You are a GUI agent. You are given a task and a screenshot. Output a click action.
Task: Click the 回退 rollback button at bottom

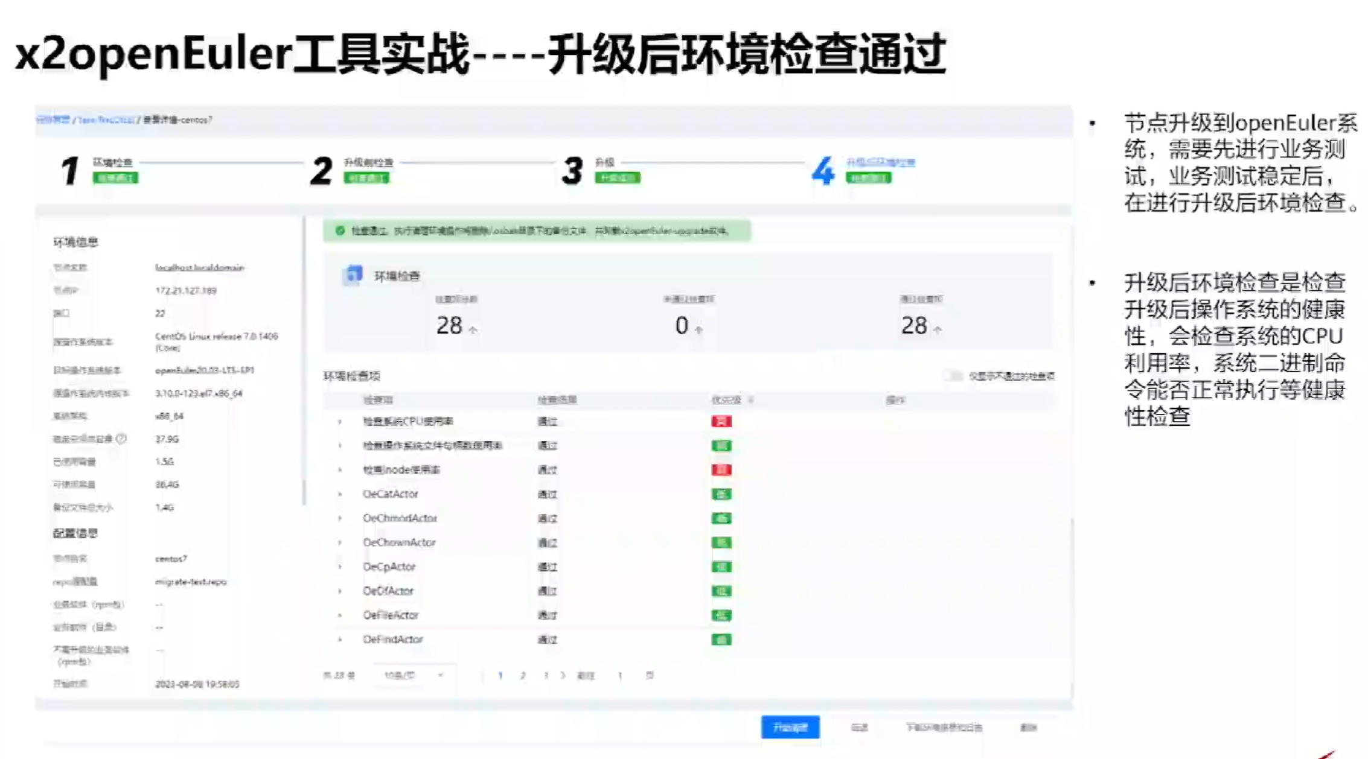pyautogui.click(x=860, y=727)
